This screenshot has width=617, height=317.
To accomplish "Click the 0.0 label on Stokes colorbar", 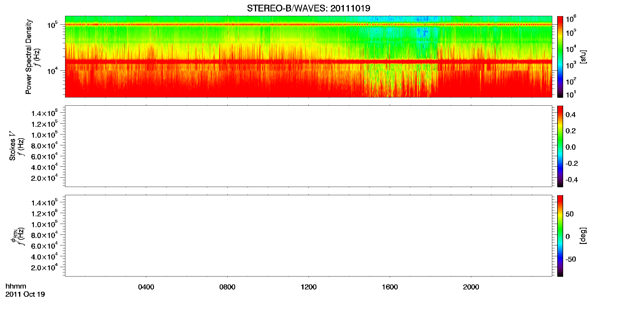I will pos(570,147).
